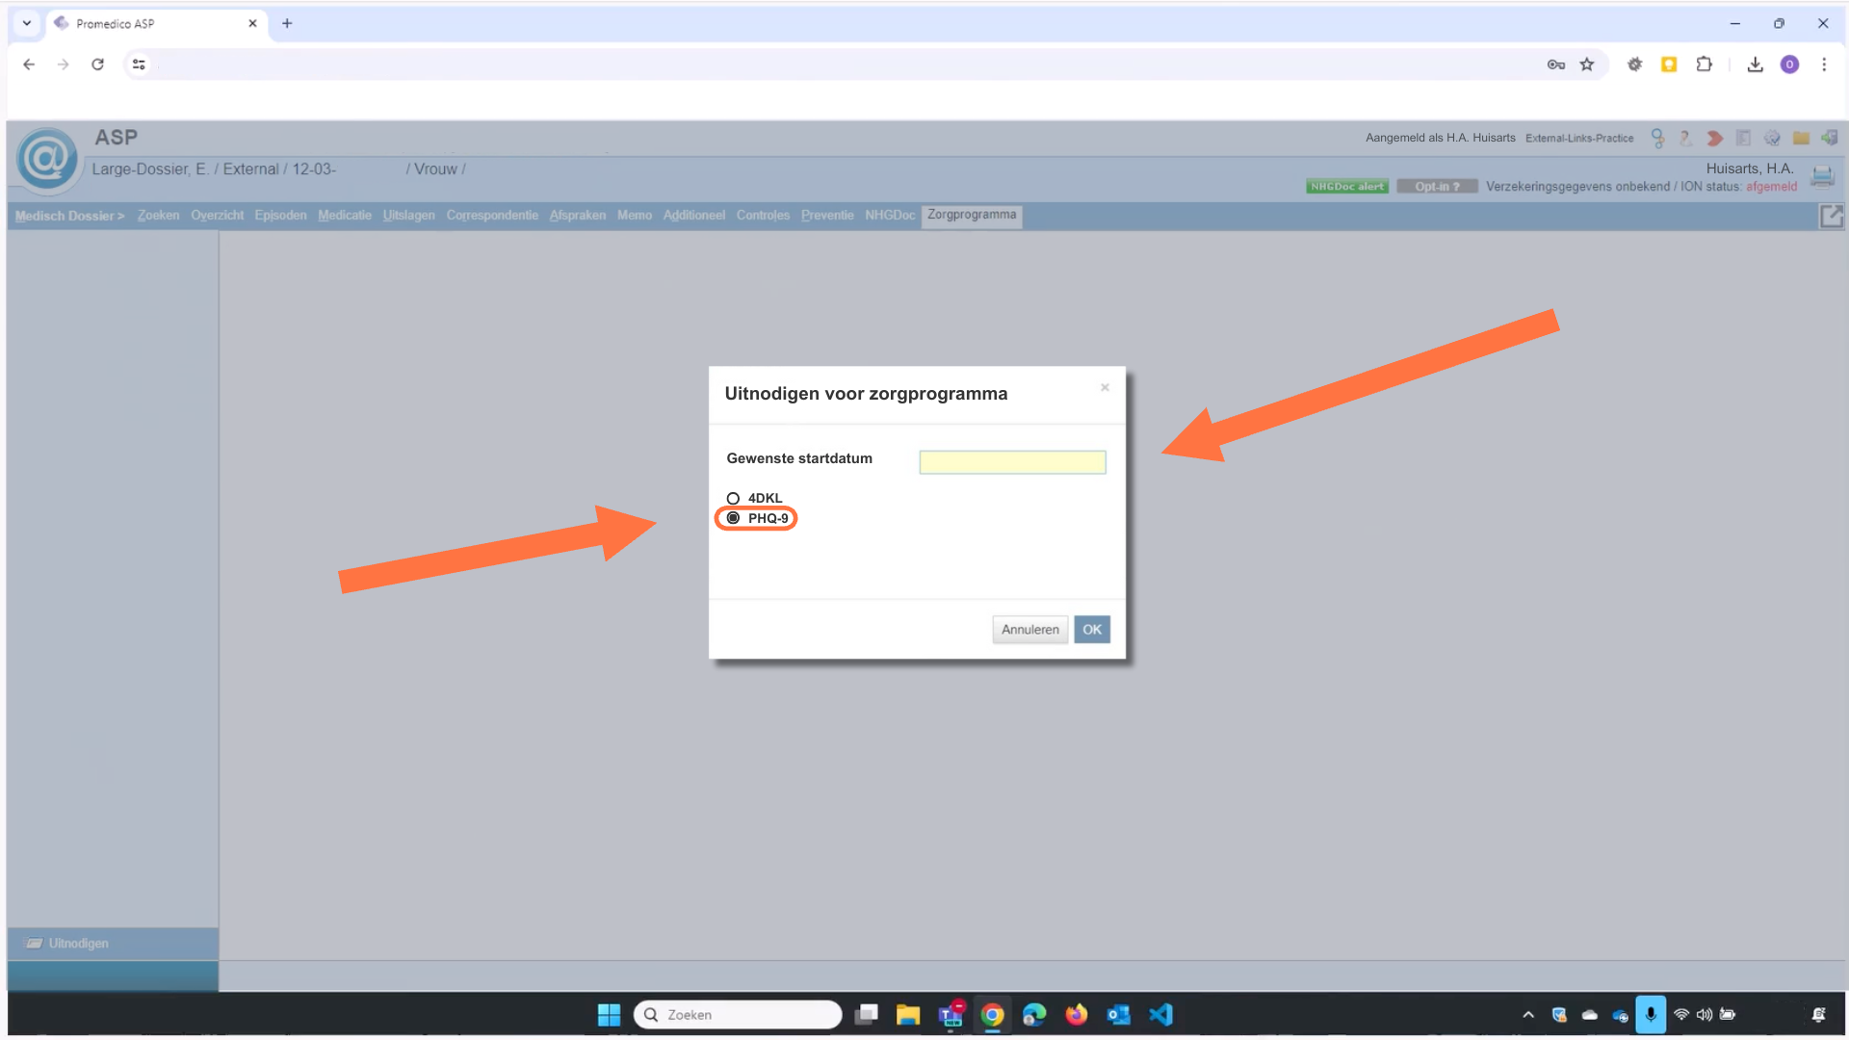Viewport: 1849px width, 1040px height.
Task: Click the linked circles icon in header
Action: tap(1657, 139)
